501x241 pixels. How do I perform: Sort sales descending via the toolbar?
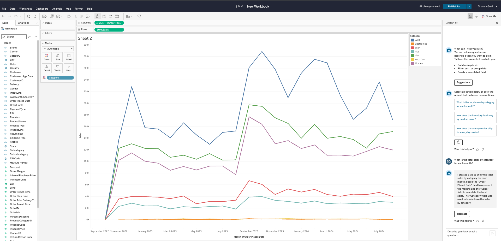[x=81, y=16]
